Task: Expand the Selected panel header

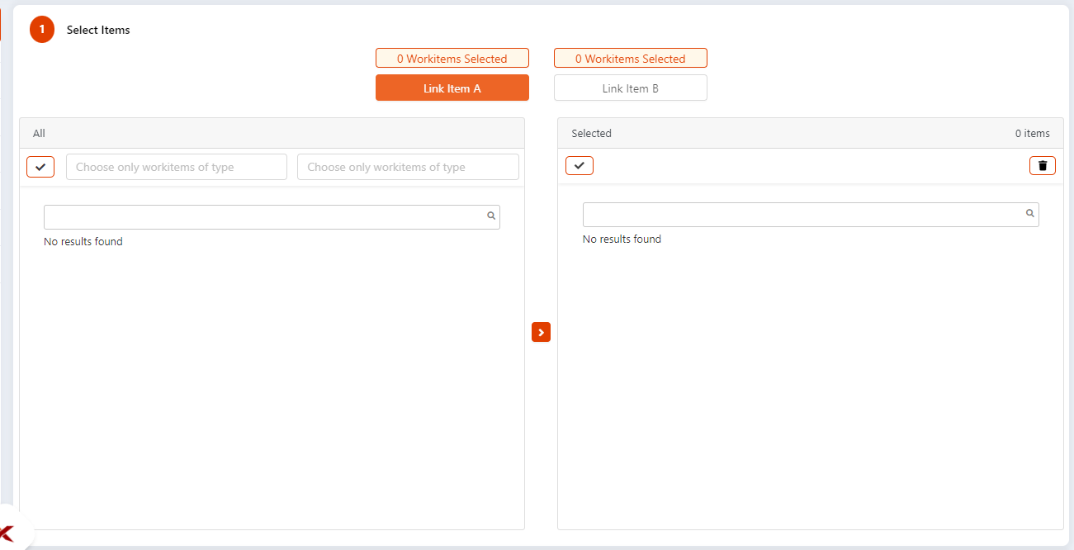Action: pos(592,133)
